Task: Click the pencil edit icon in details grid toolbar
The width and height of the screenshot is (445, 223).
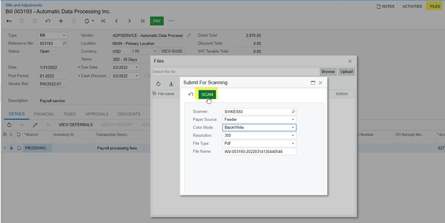Action: (x=35, y=125)
